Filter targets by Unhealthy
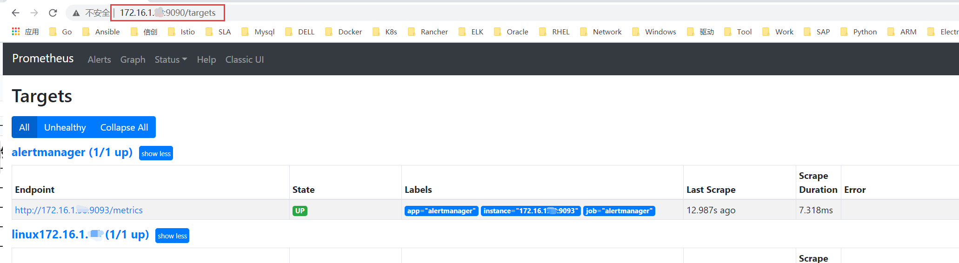 coord(65,127)
